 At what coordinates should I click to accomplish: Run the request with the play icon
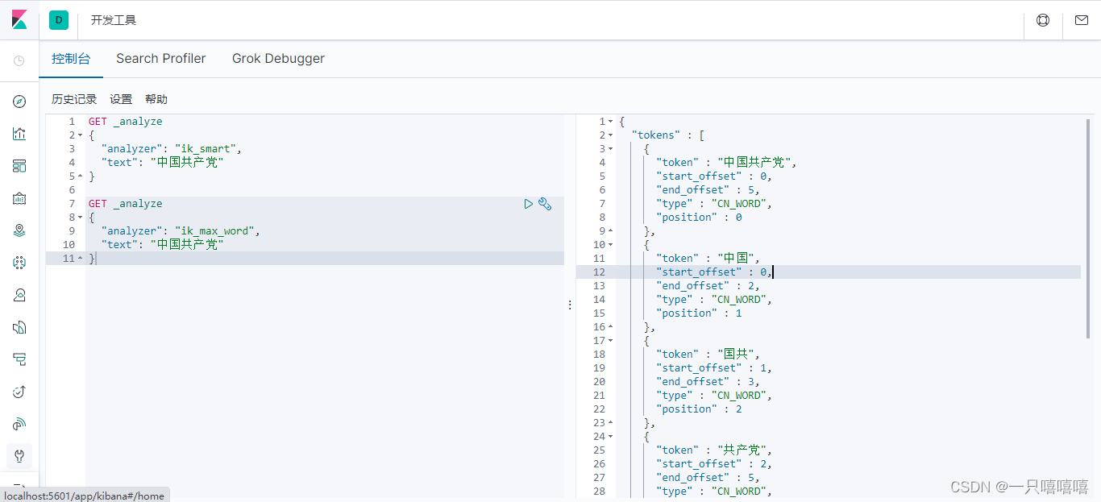pos(529,204)
